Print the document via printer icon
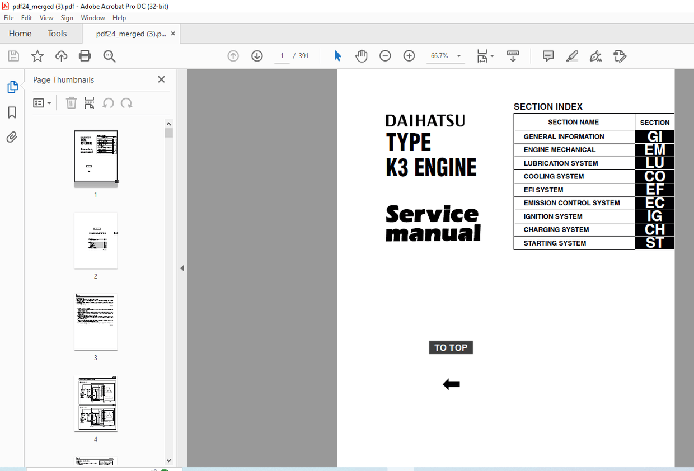The image size is (694, 471). [85, 56]
